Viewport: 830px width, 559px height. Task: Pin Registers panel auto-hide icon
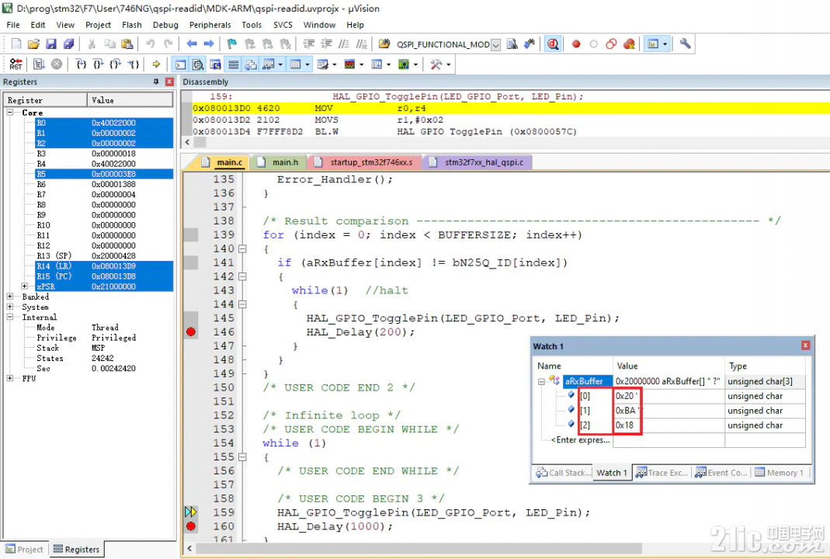click(156, 82)
